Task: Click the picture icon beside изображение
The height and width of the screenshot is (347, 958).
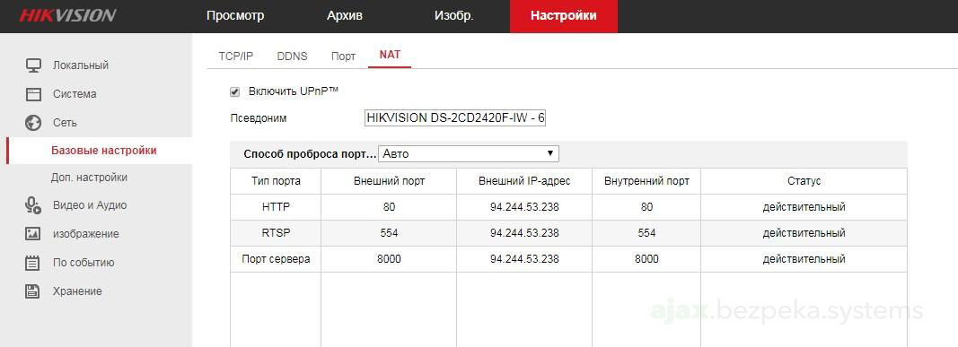Action: (x=33, y=233)
